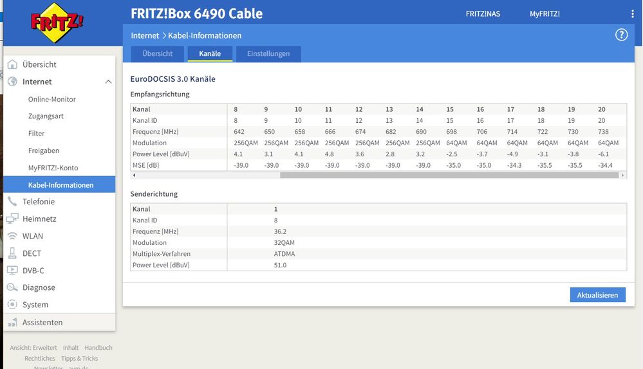643x369 pixels.
Task: Click the DVB-C monitor icon
Action: pos(12,270)
